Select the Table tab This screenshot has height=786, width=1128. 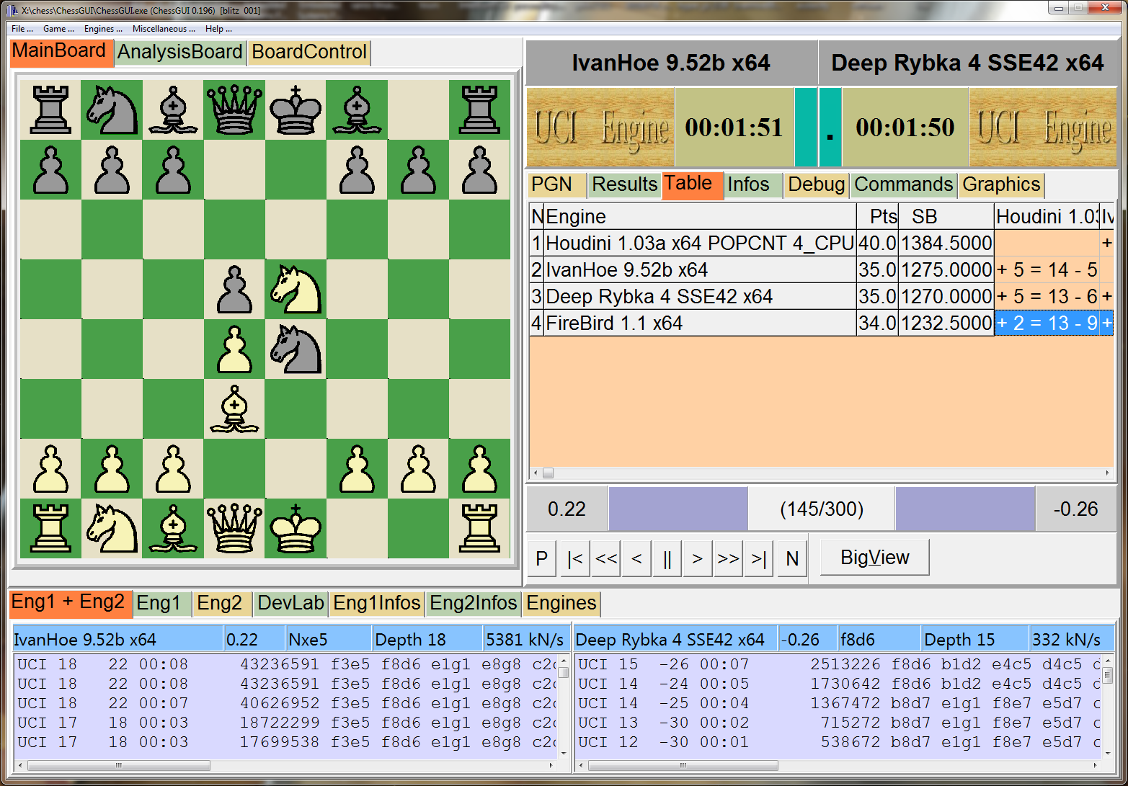tap(692, 184)
